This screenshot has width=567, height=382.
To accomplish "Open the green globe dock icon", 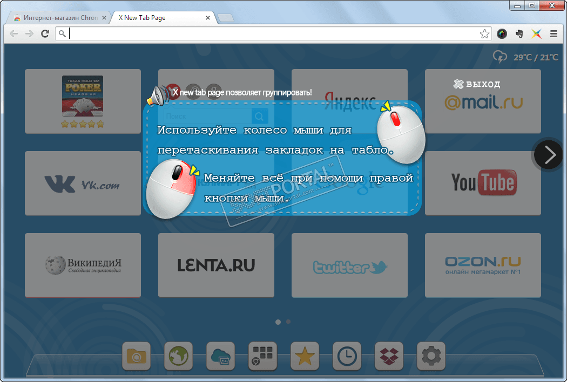I will coord(178,356).
